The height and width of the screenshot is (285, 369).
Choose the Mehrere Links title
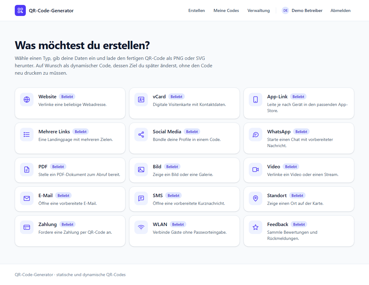54,131
